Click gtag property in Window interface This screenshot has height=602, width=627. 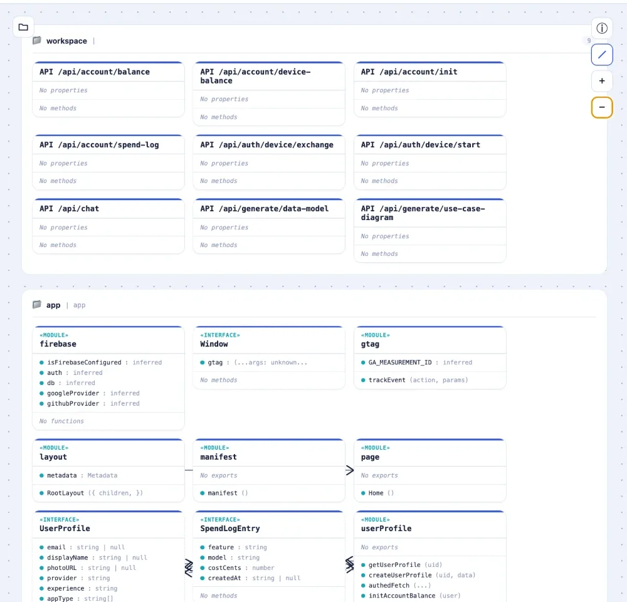pos(253,362)
